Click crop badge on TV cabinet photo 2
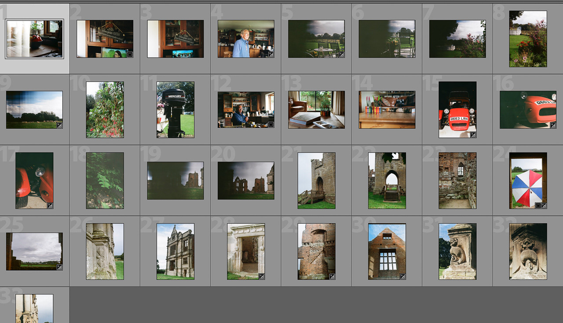 coord(130,54)
